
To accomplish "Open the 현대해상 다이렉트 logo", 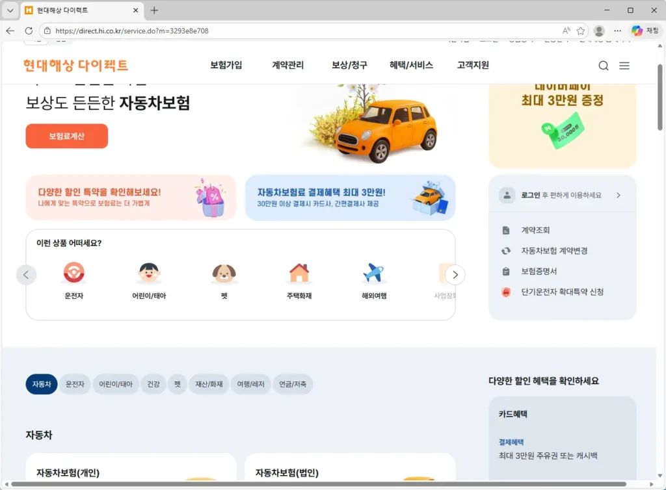I will pyautogui.click(x=73, y=65).
